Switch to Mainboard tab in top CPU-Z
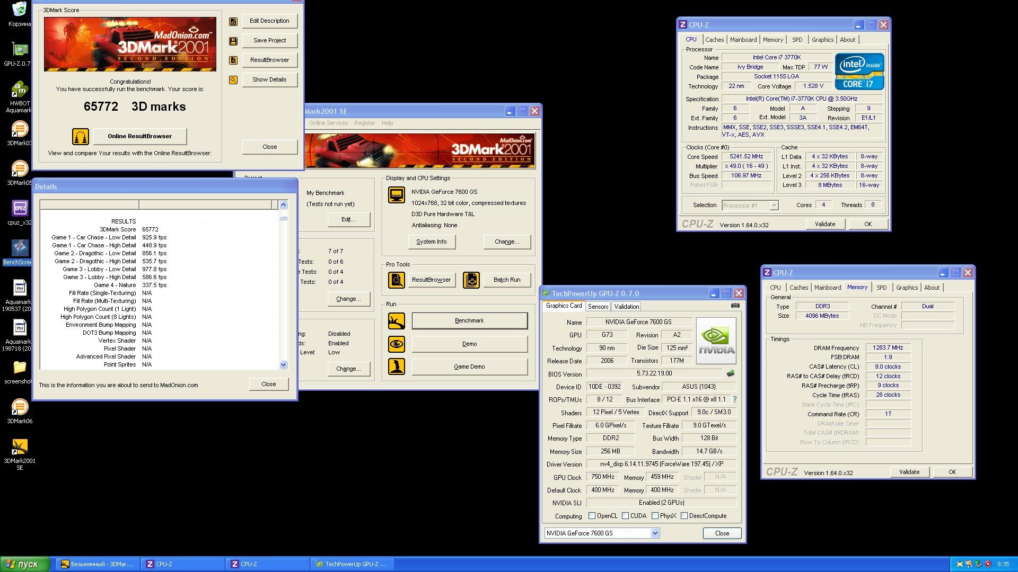 pos(743,40)
